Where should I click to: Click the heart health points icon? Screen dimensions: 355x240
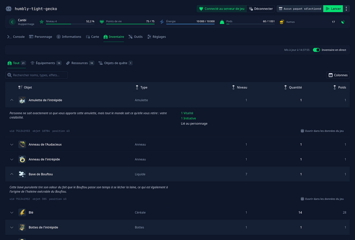(102, 22)
